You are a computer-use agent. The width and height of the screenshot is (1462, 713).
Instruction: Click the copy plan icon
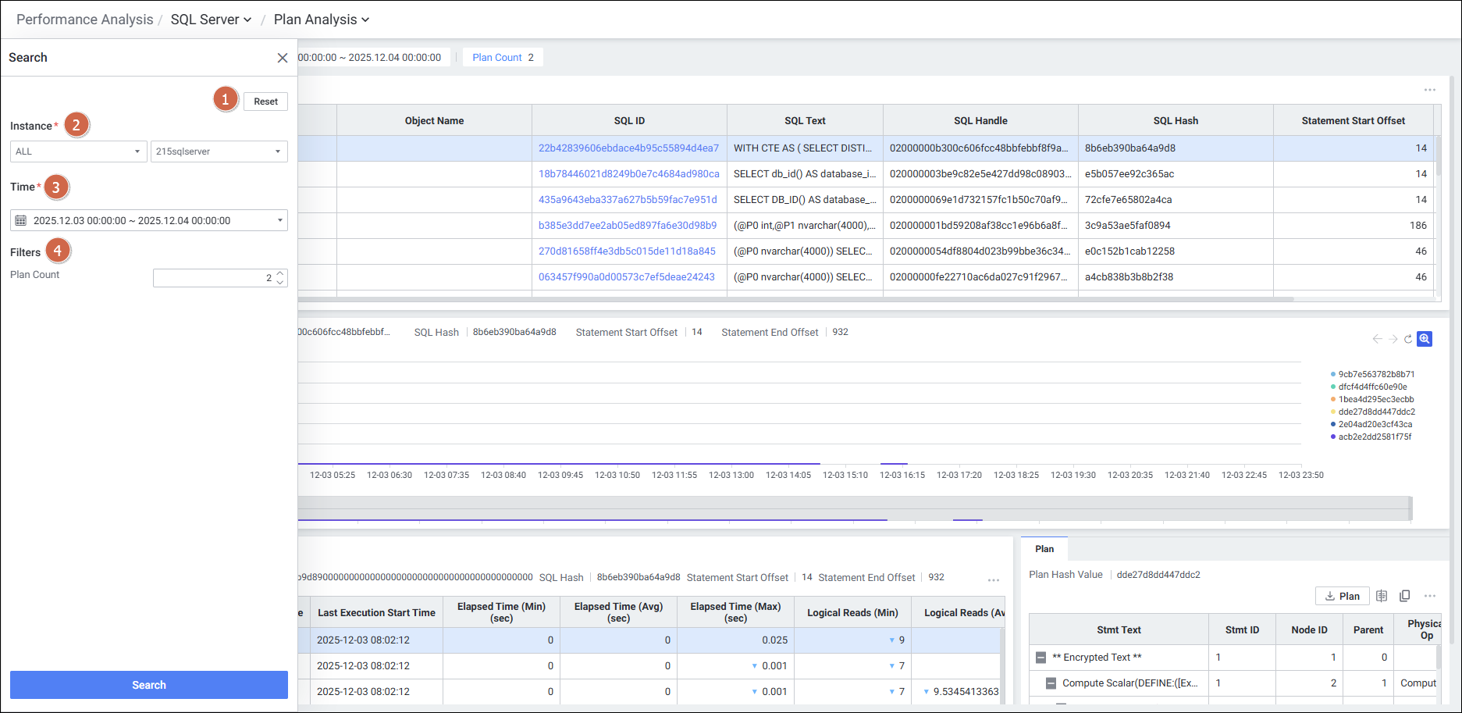[1405, 596]
